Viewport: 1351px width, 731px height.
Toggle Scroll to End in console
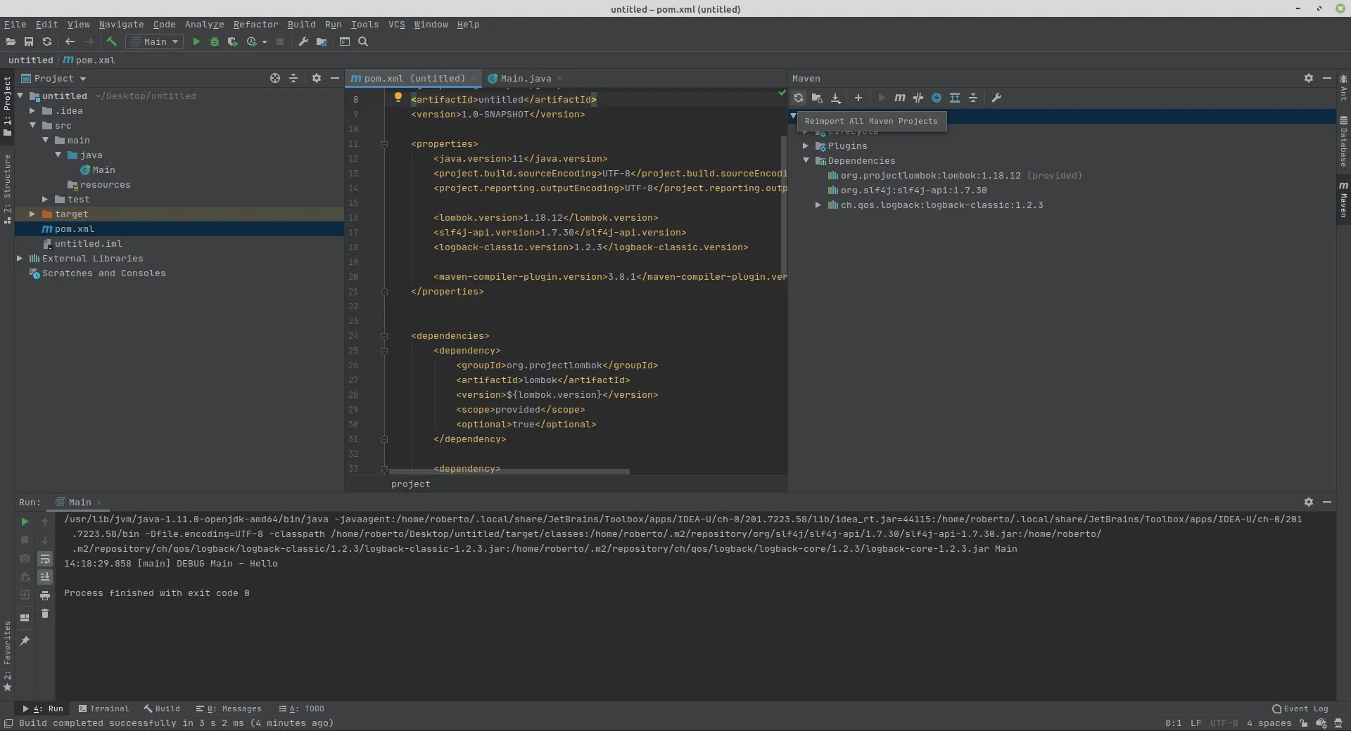click(x=45, y=577)
